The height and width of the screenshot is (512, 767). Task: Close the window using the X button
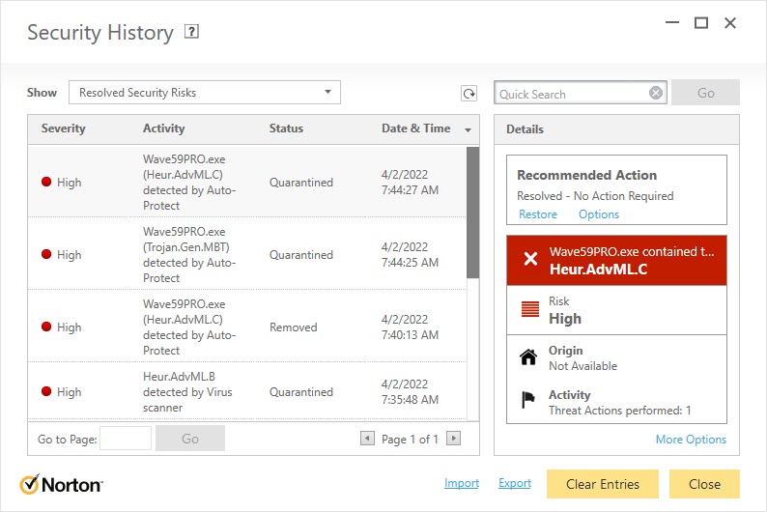(x=730, y=22)
